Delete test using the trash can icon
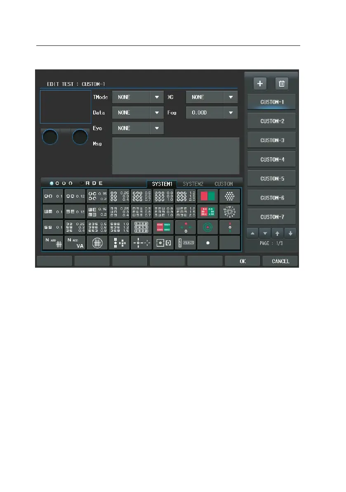 point(282,83)
